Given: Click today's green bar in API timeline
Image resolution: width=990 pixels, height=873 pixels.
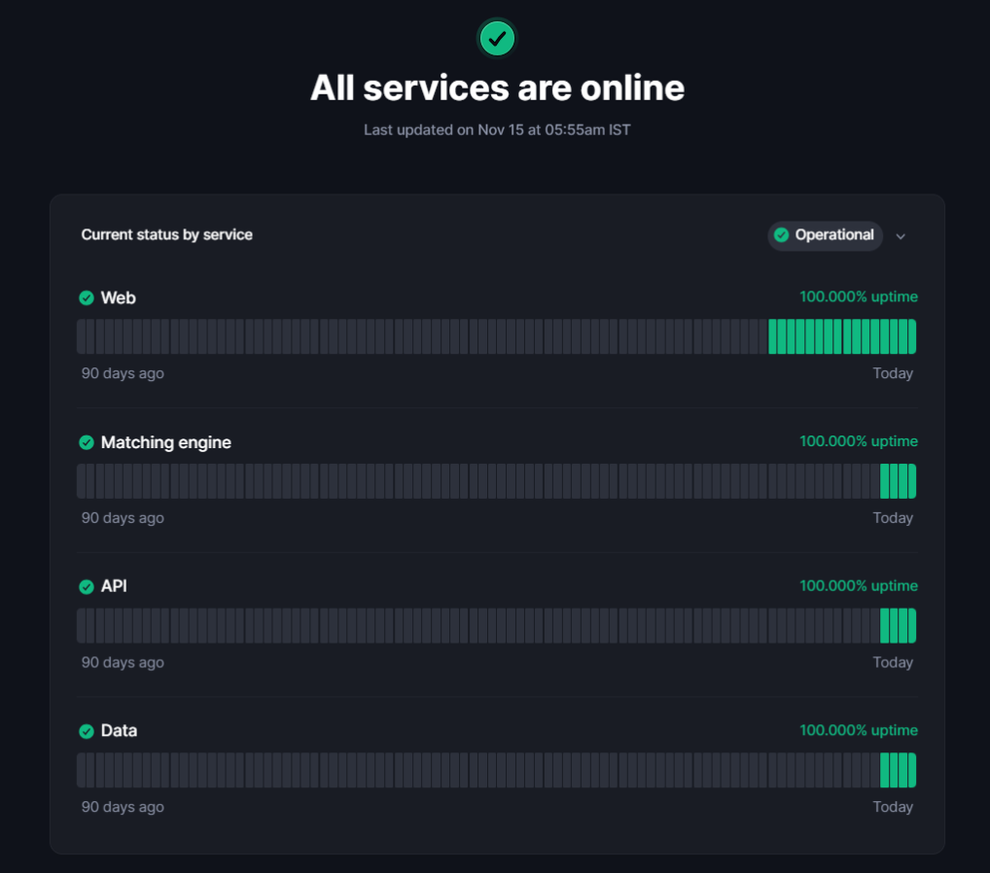Looking at the screenshot, I should coord(912,626).
